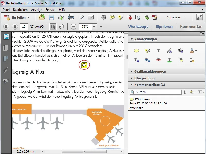Image resolution: width=206 pixels, height=154 pixels.
Task: Click the yellow sticky note on page
Action: coord(84,65)
